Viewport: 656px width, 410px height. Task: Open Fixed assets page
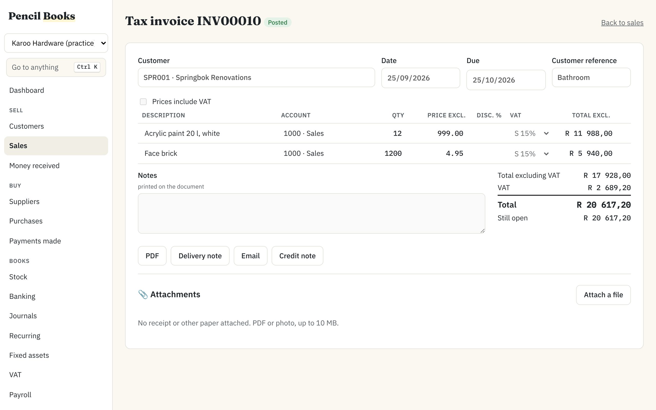(x=56, y=355)
